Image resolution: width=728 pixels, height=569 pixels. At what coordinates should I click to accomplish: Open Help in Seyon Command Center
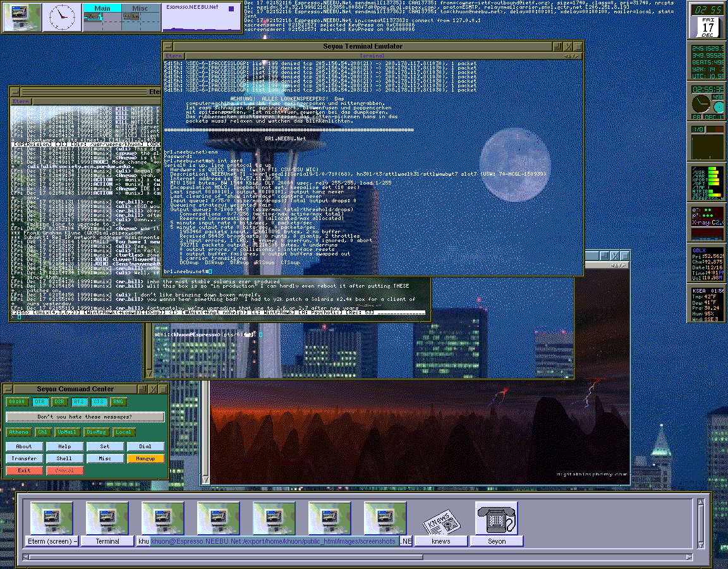pyautogui.click(x=64, y=446)
